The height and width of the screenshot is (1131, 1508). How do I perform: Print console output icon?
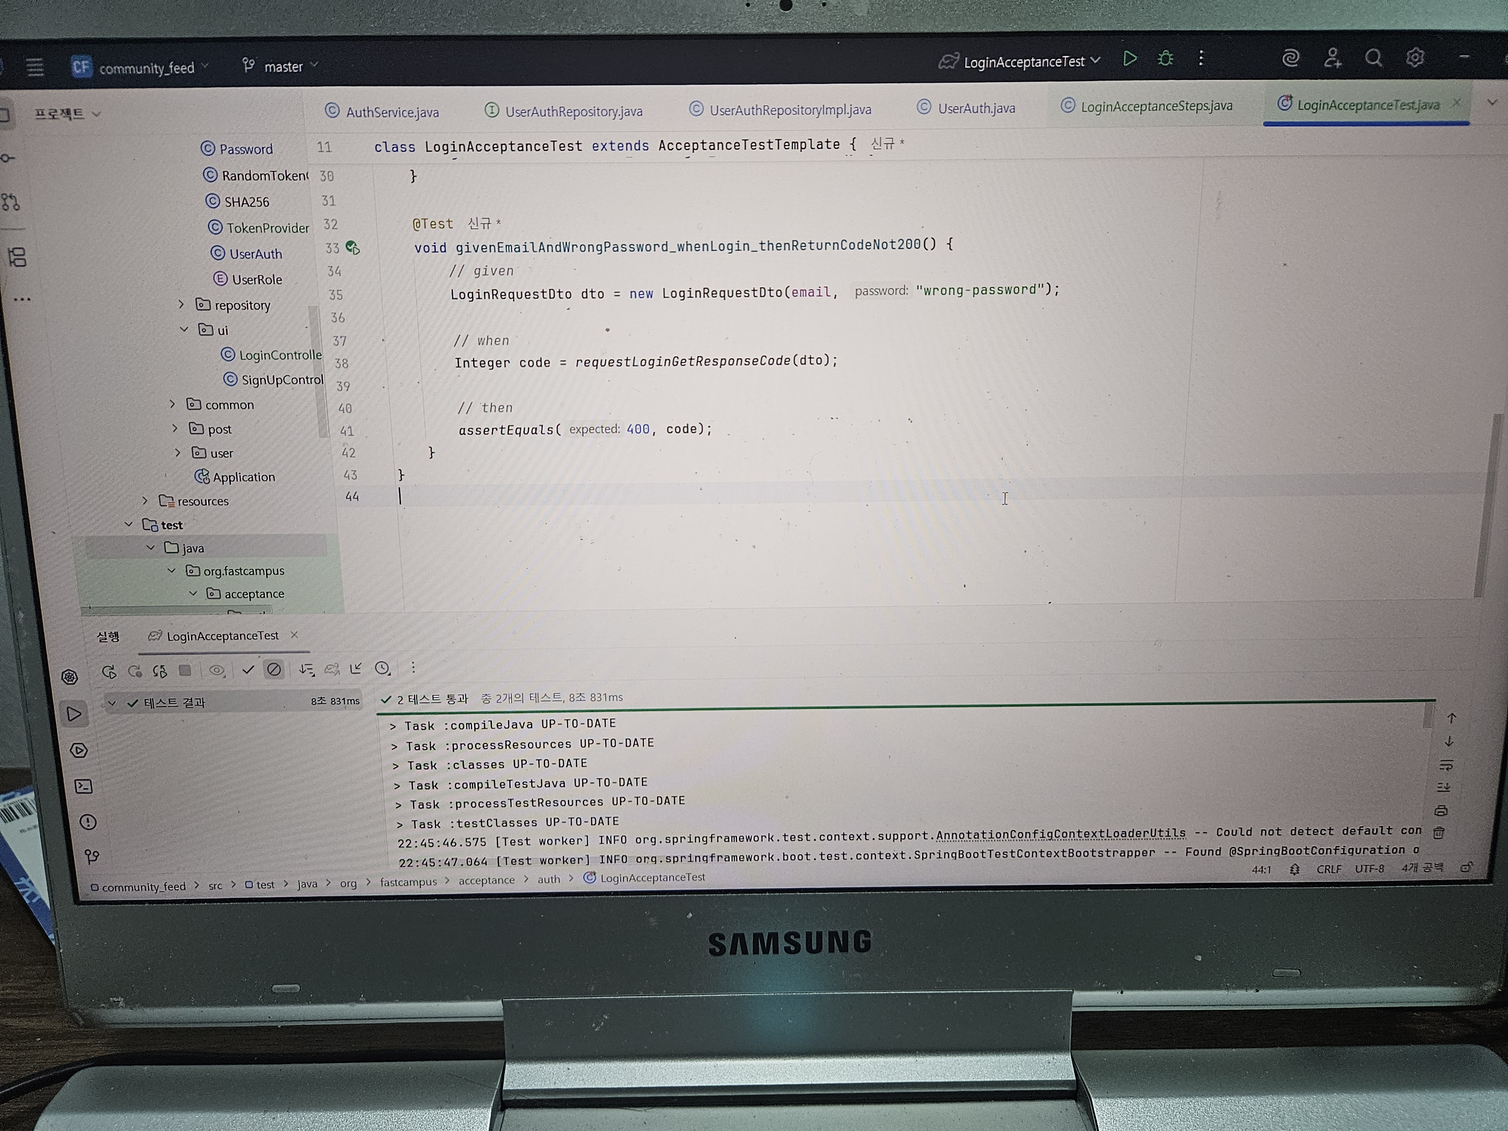coord(1441,811)
